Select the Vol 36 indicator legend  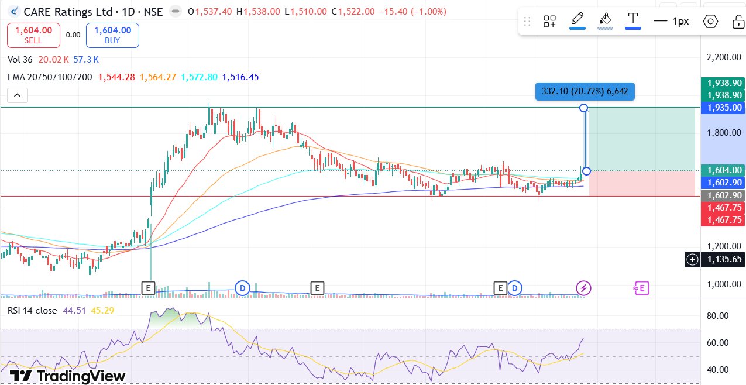pos(20,60)
